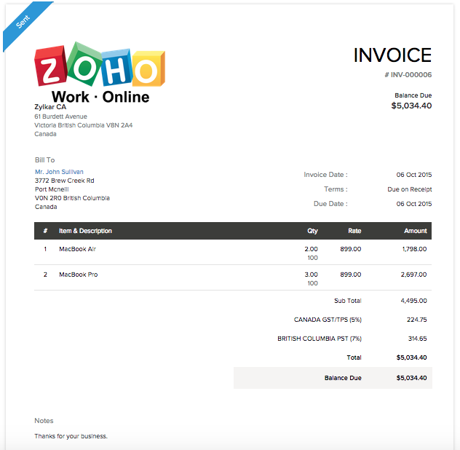The height and width of the screenshot is (450, 460).
Task: Select the Thanks for your business note
Action: click(71, 436)
